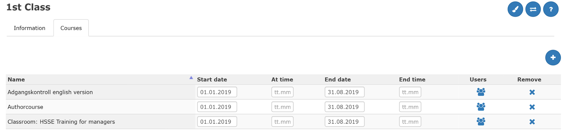Screen dimensions: 566x131
Task: Remove Classroom HSSE Training for managers
Action: [x=532, y=122]
